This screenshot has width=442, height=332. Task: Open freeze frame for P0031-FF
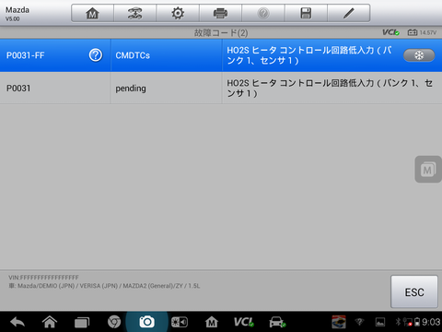coord(419,55)
